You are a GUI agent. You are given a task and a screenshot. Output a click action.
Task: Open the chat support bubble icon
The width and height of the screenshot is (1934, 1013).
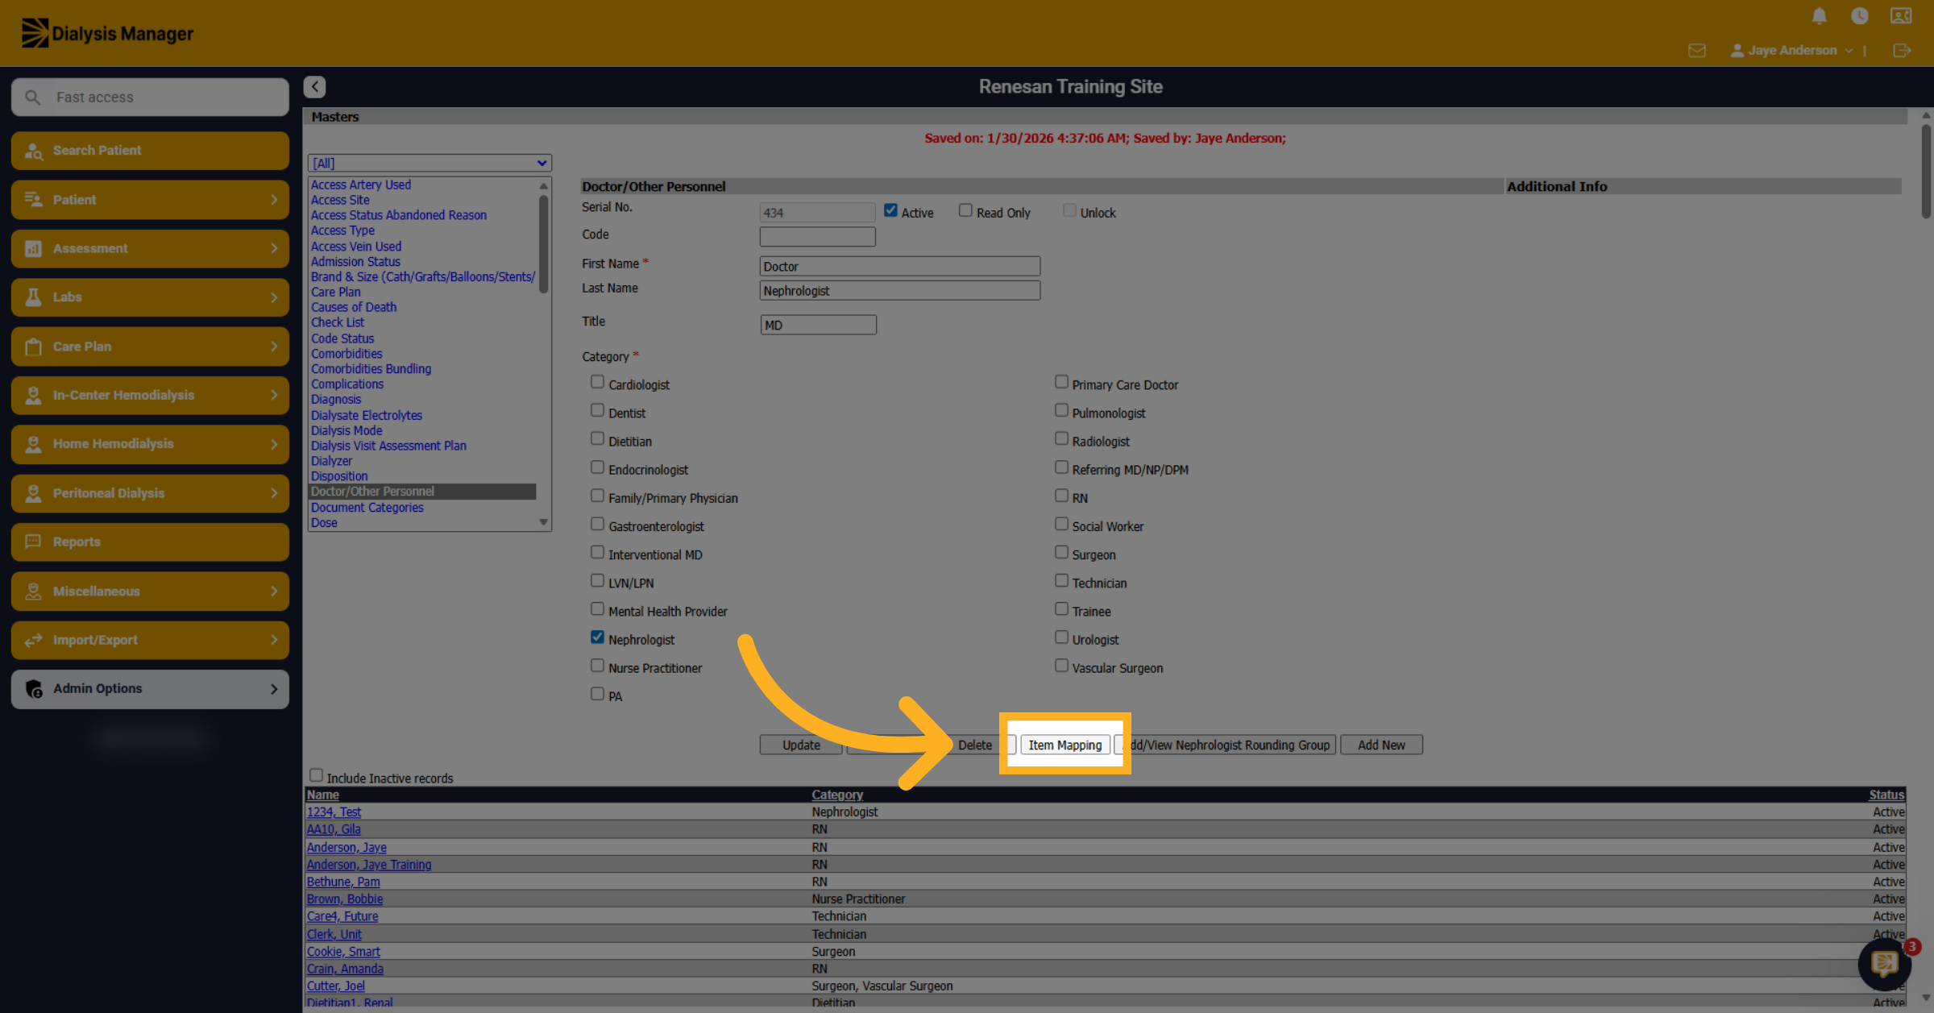1884,963
